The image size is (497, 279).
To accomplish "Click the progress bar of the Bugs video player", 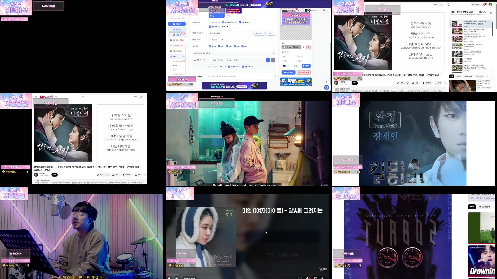I will point(247,274).
